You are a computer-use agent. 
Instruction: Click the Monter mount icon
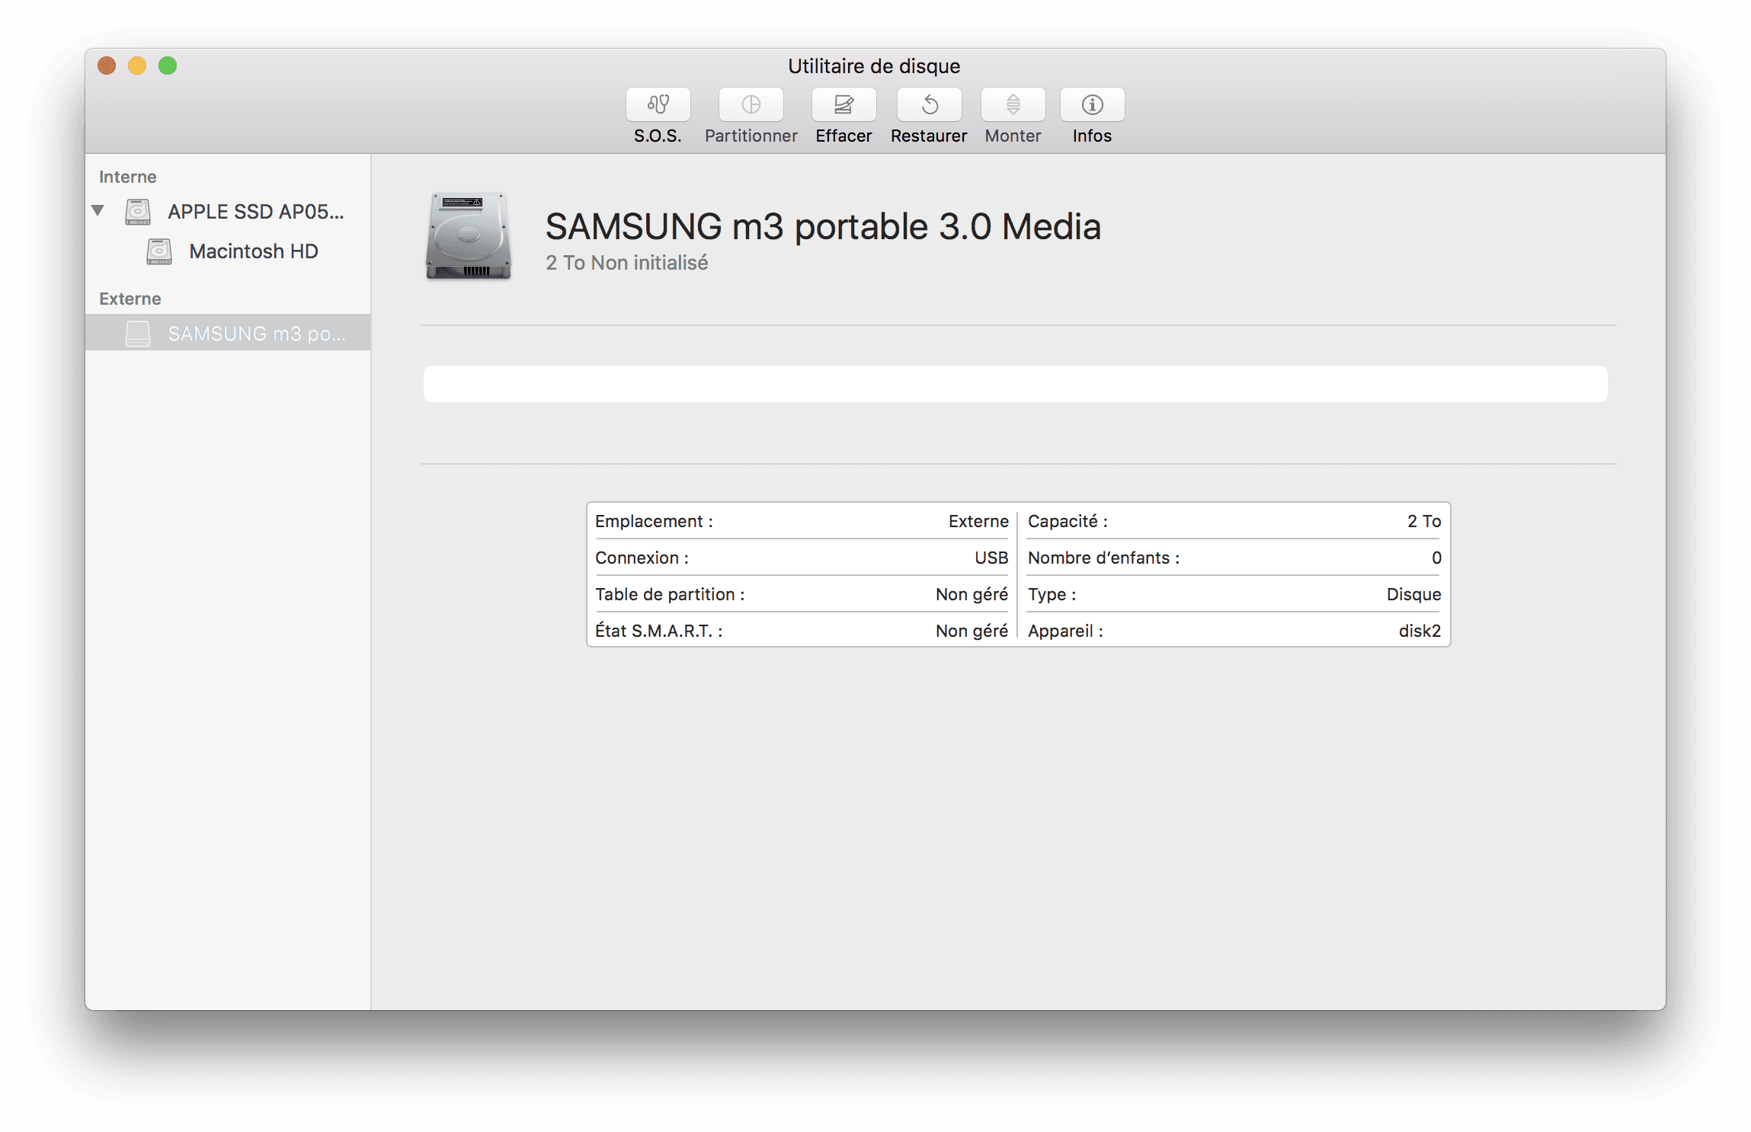[1013, 104]
